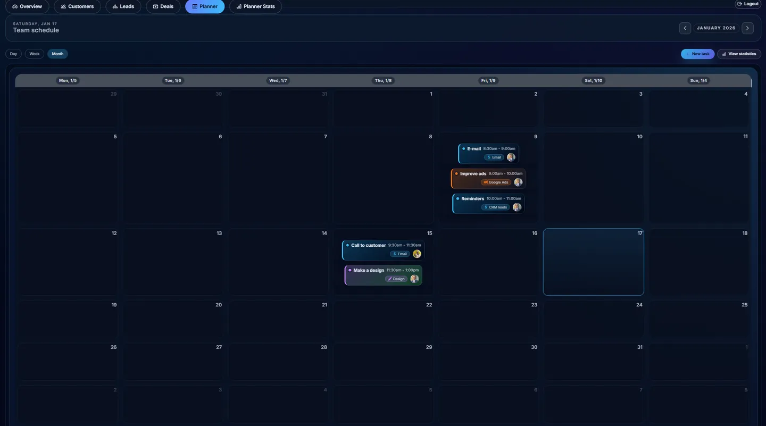Open the Call to customer task
This screenshot has height=426, width=766.
click(x=383, y=250)
